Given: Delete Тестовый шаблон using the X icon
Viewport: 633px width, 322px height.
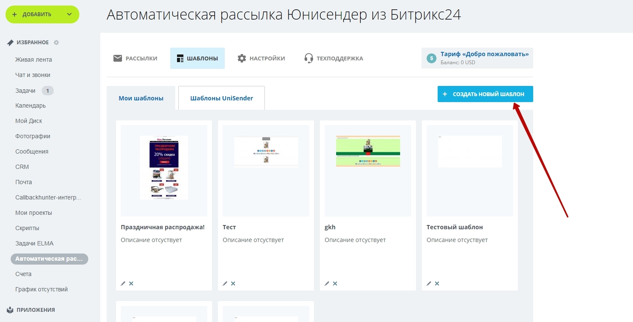Looking at the screenshot, I should pos(437,283).
